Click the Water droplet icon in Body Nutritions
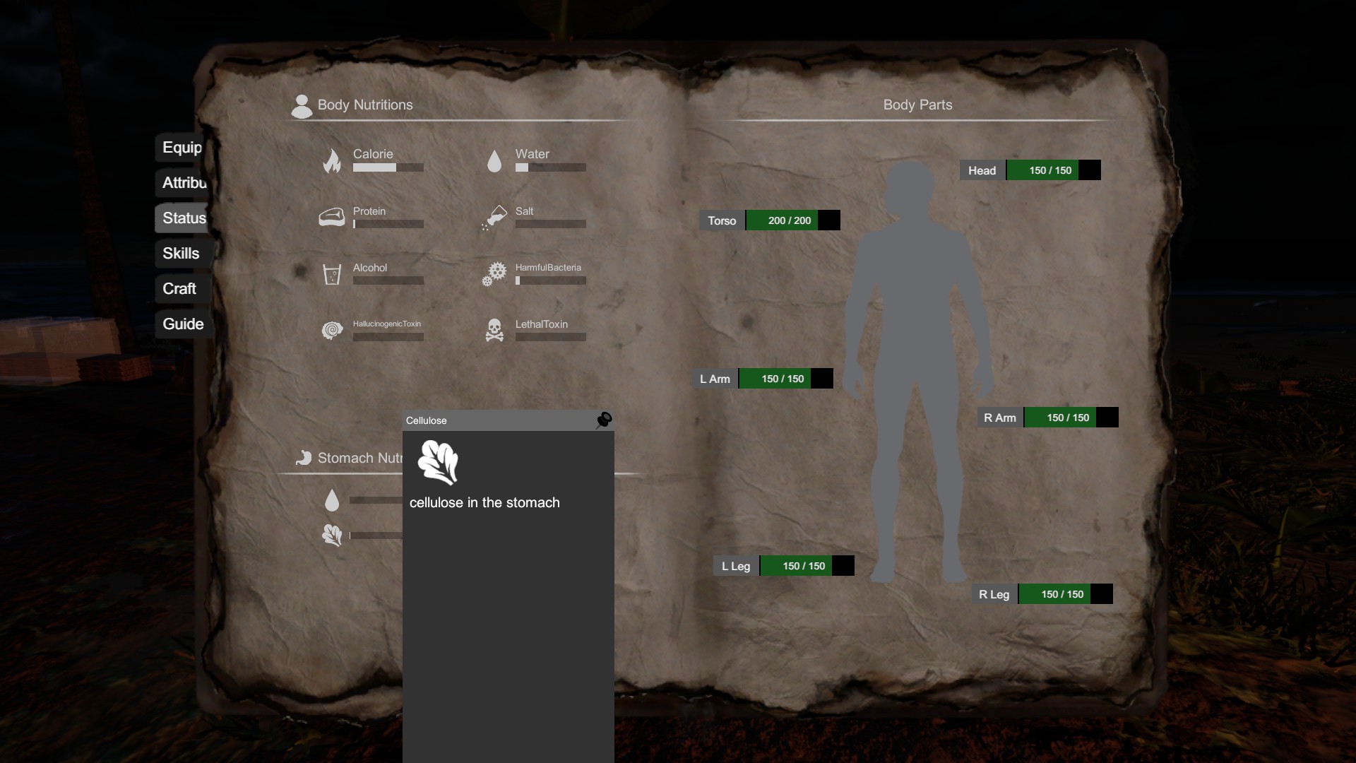This screenshot has height=763, width=1356. [x=494, y=161]
